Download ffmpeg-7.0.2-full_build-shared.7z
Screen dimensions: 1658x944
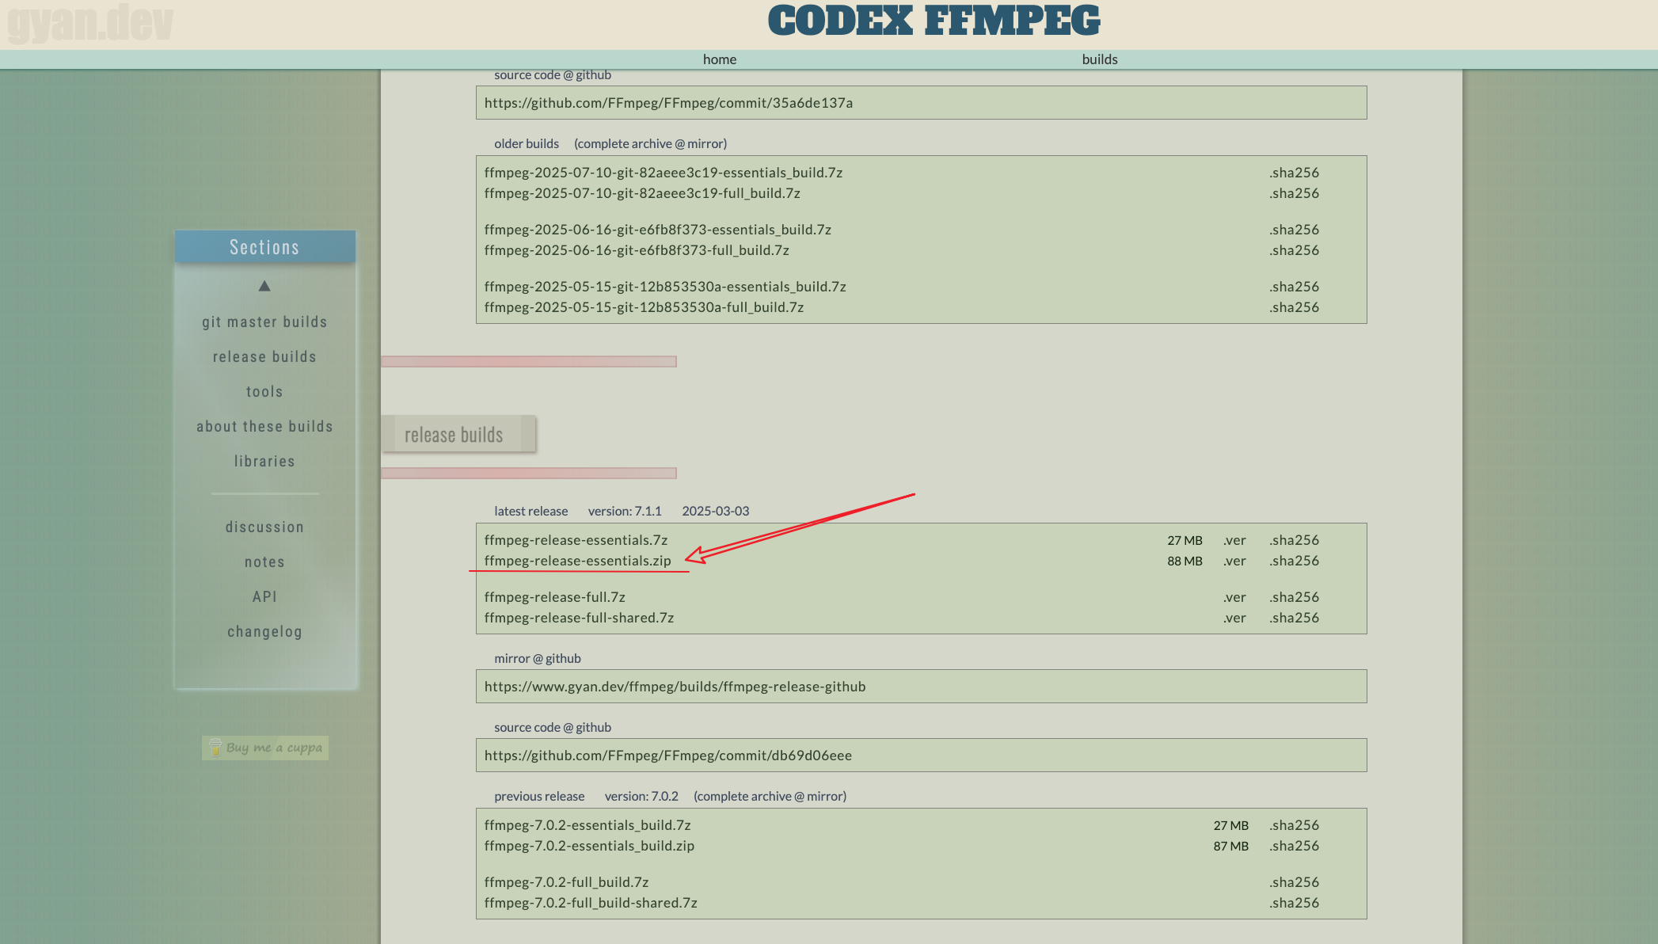coord(591,903)
